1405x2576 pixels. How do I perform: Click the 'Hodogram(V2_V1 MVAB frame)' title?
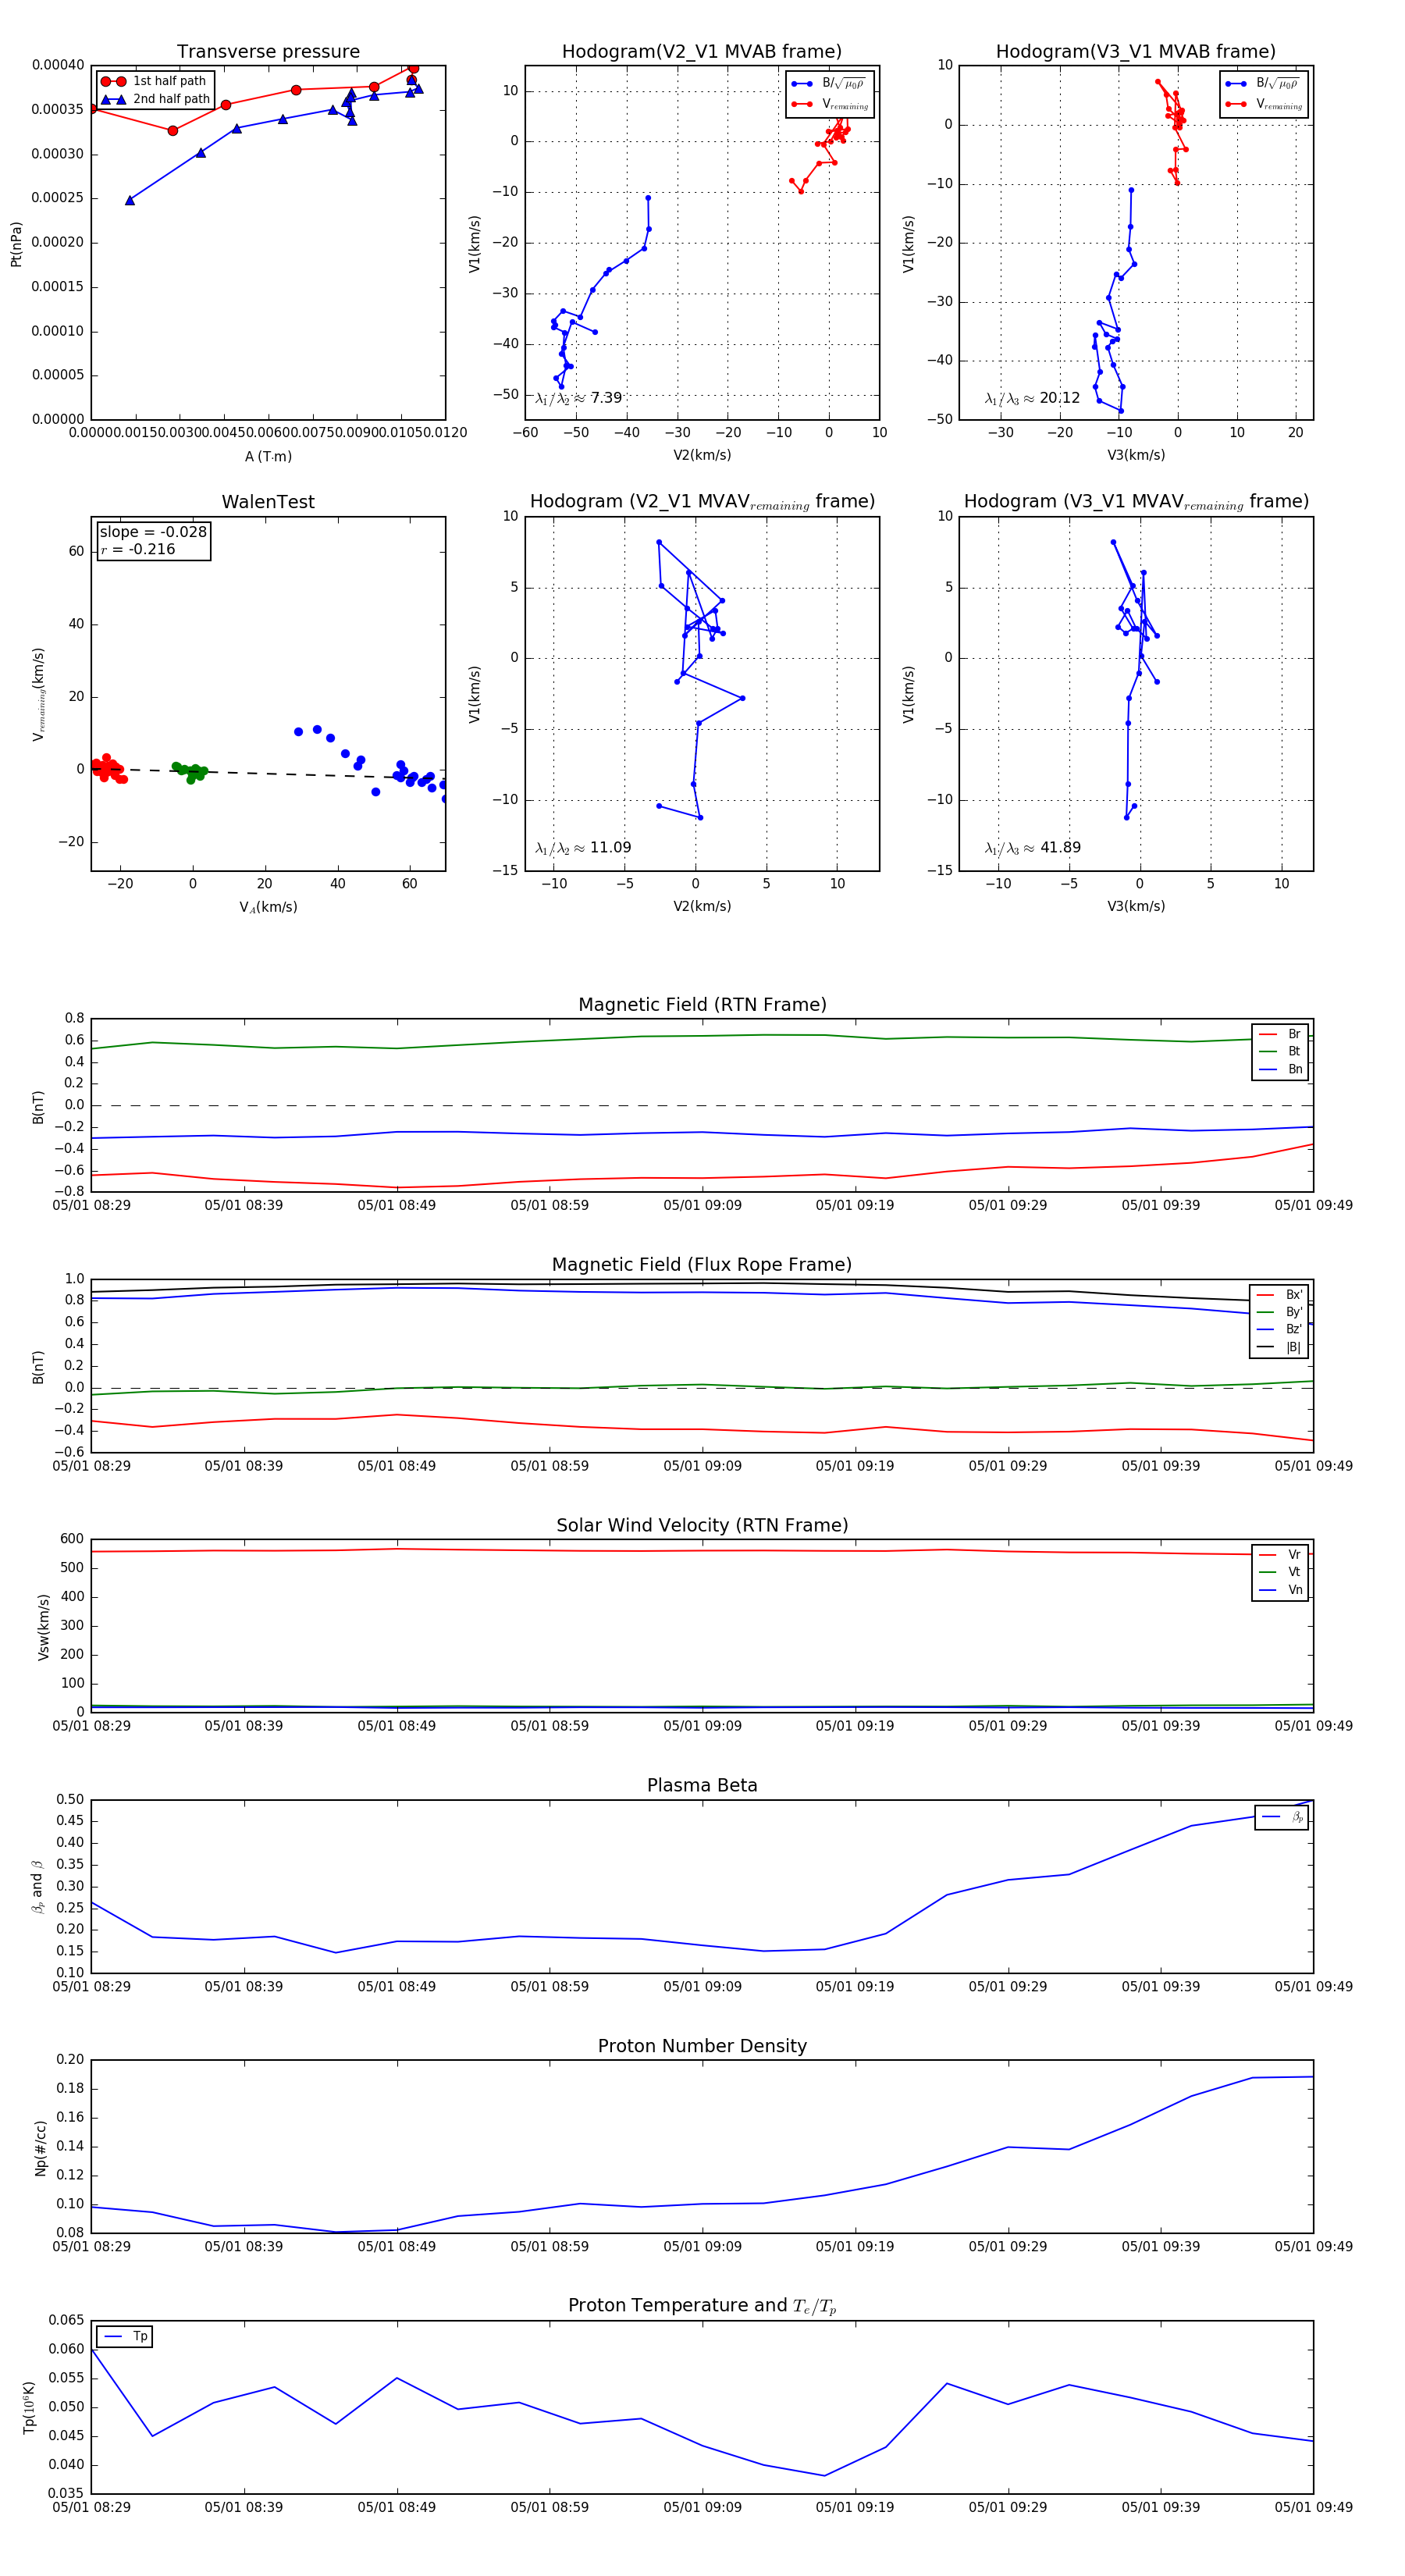702,52
